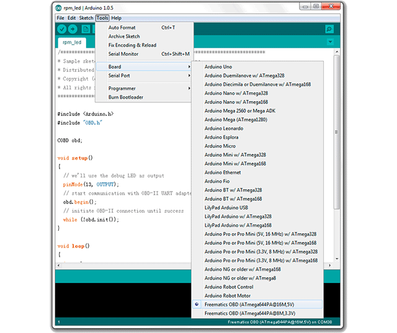This screenshot has width=397, height=333.
Task: Select Arduino Mega 2560 or Mega ADK
Action: [257, 111]
